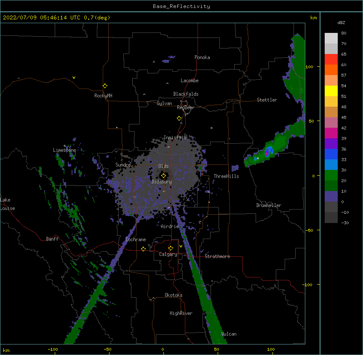Click the white asterisk marker west of Stettler
The width and height of the screenshot is (363, 355).
(x=211, y=128)
